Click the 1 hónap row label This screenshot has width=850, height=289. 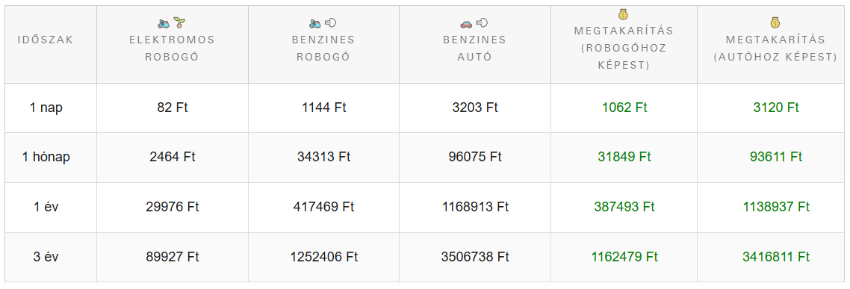[x=46, y=157]
